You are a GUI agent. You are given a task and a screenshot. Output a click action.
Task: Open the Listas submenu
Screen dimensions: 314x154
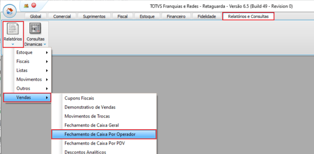coord(27,70)
